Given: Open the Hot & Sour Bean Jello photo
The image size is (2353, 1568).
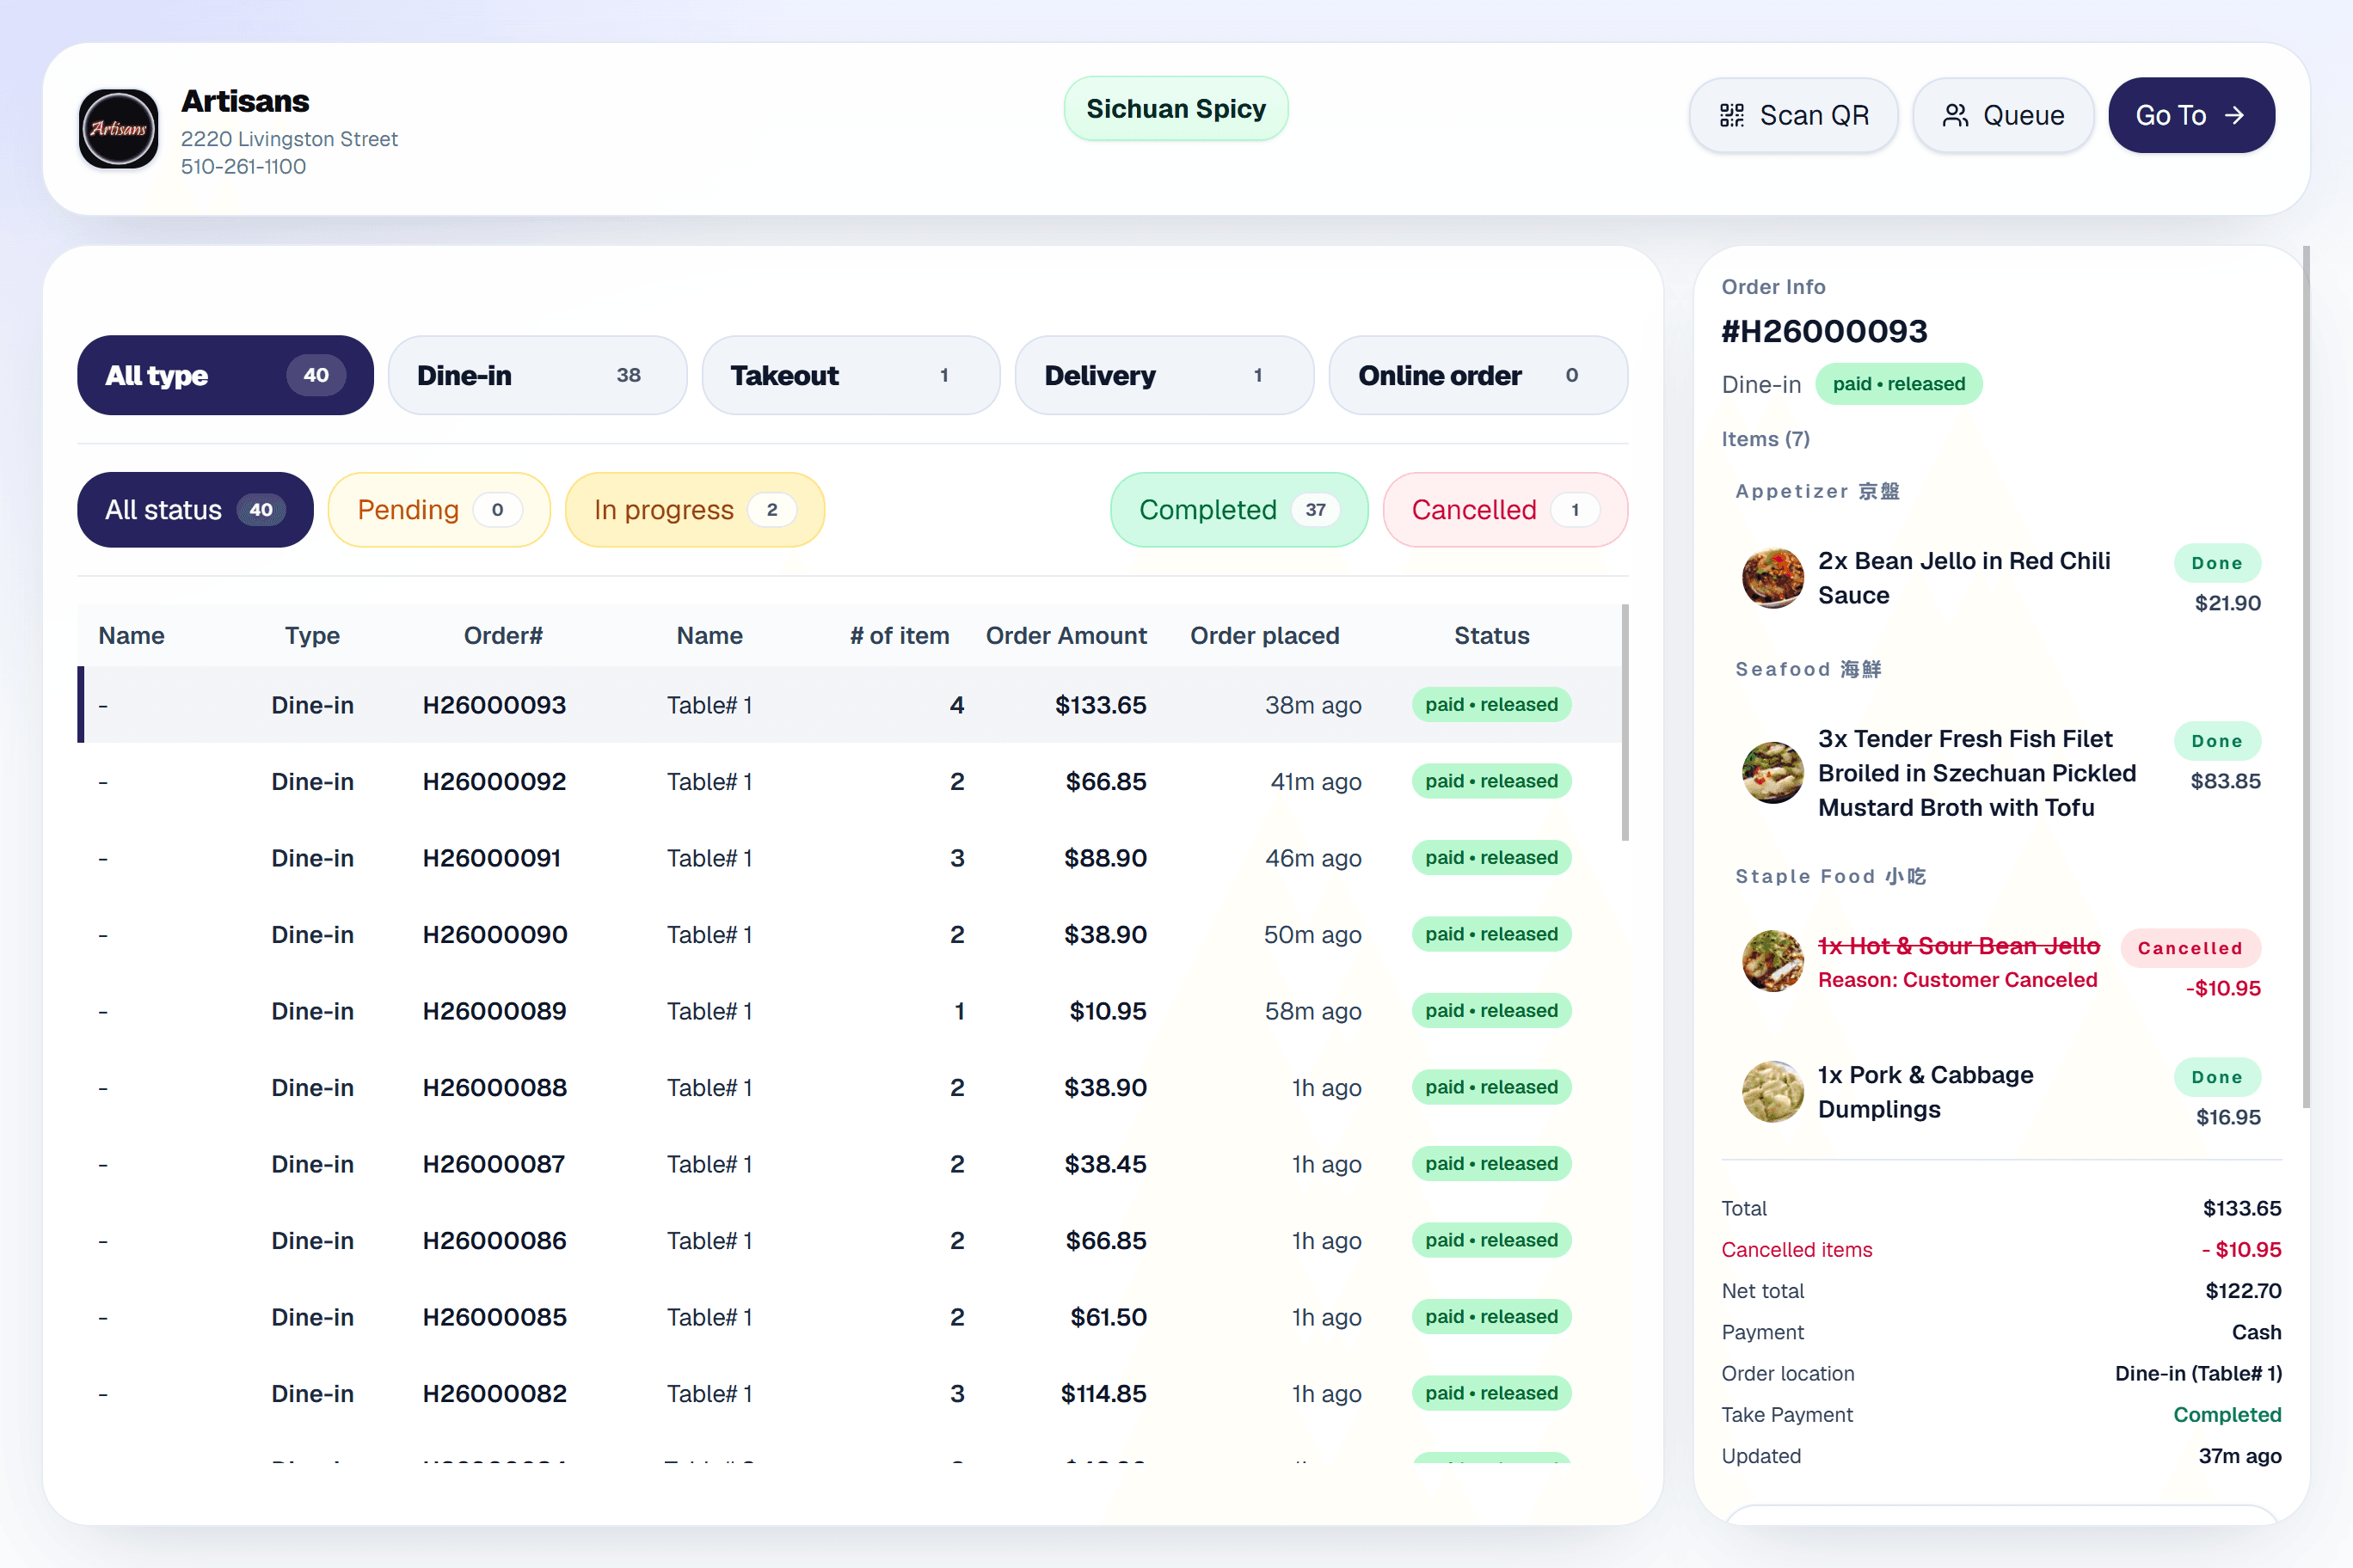Looking at the screenshot, I should click(x=1772, y=961).
